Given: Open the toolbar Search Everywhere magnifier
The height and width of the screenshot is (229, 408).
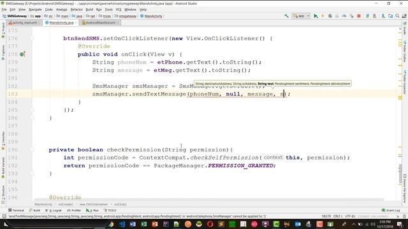Looking at the screenshot, I should point(397,16).
